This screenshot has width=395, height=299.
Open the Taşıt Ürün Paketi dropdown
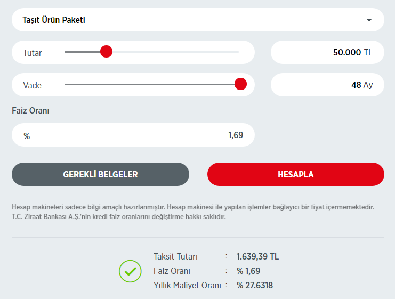(x=198, y=20)
